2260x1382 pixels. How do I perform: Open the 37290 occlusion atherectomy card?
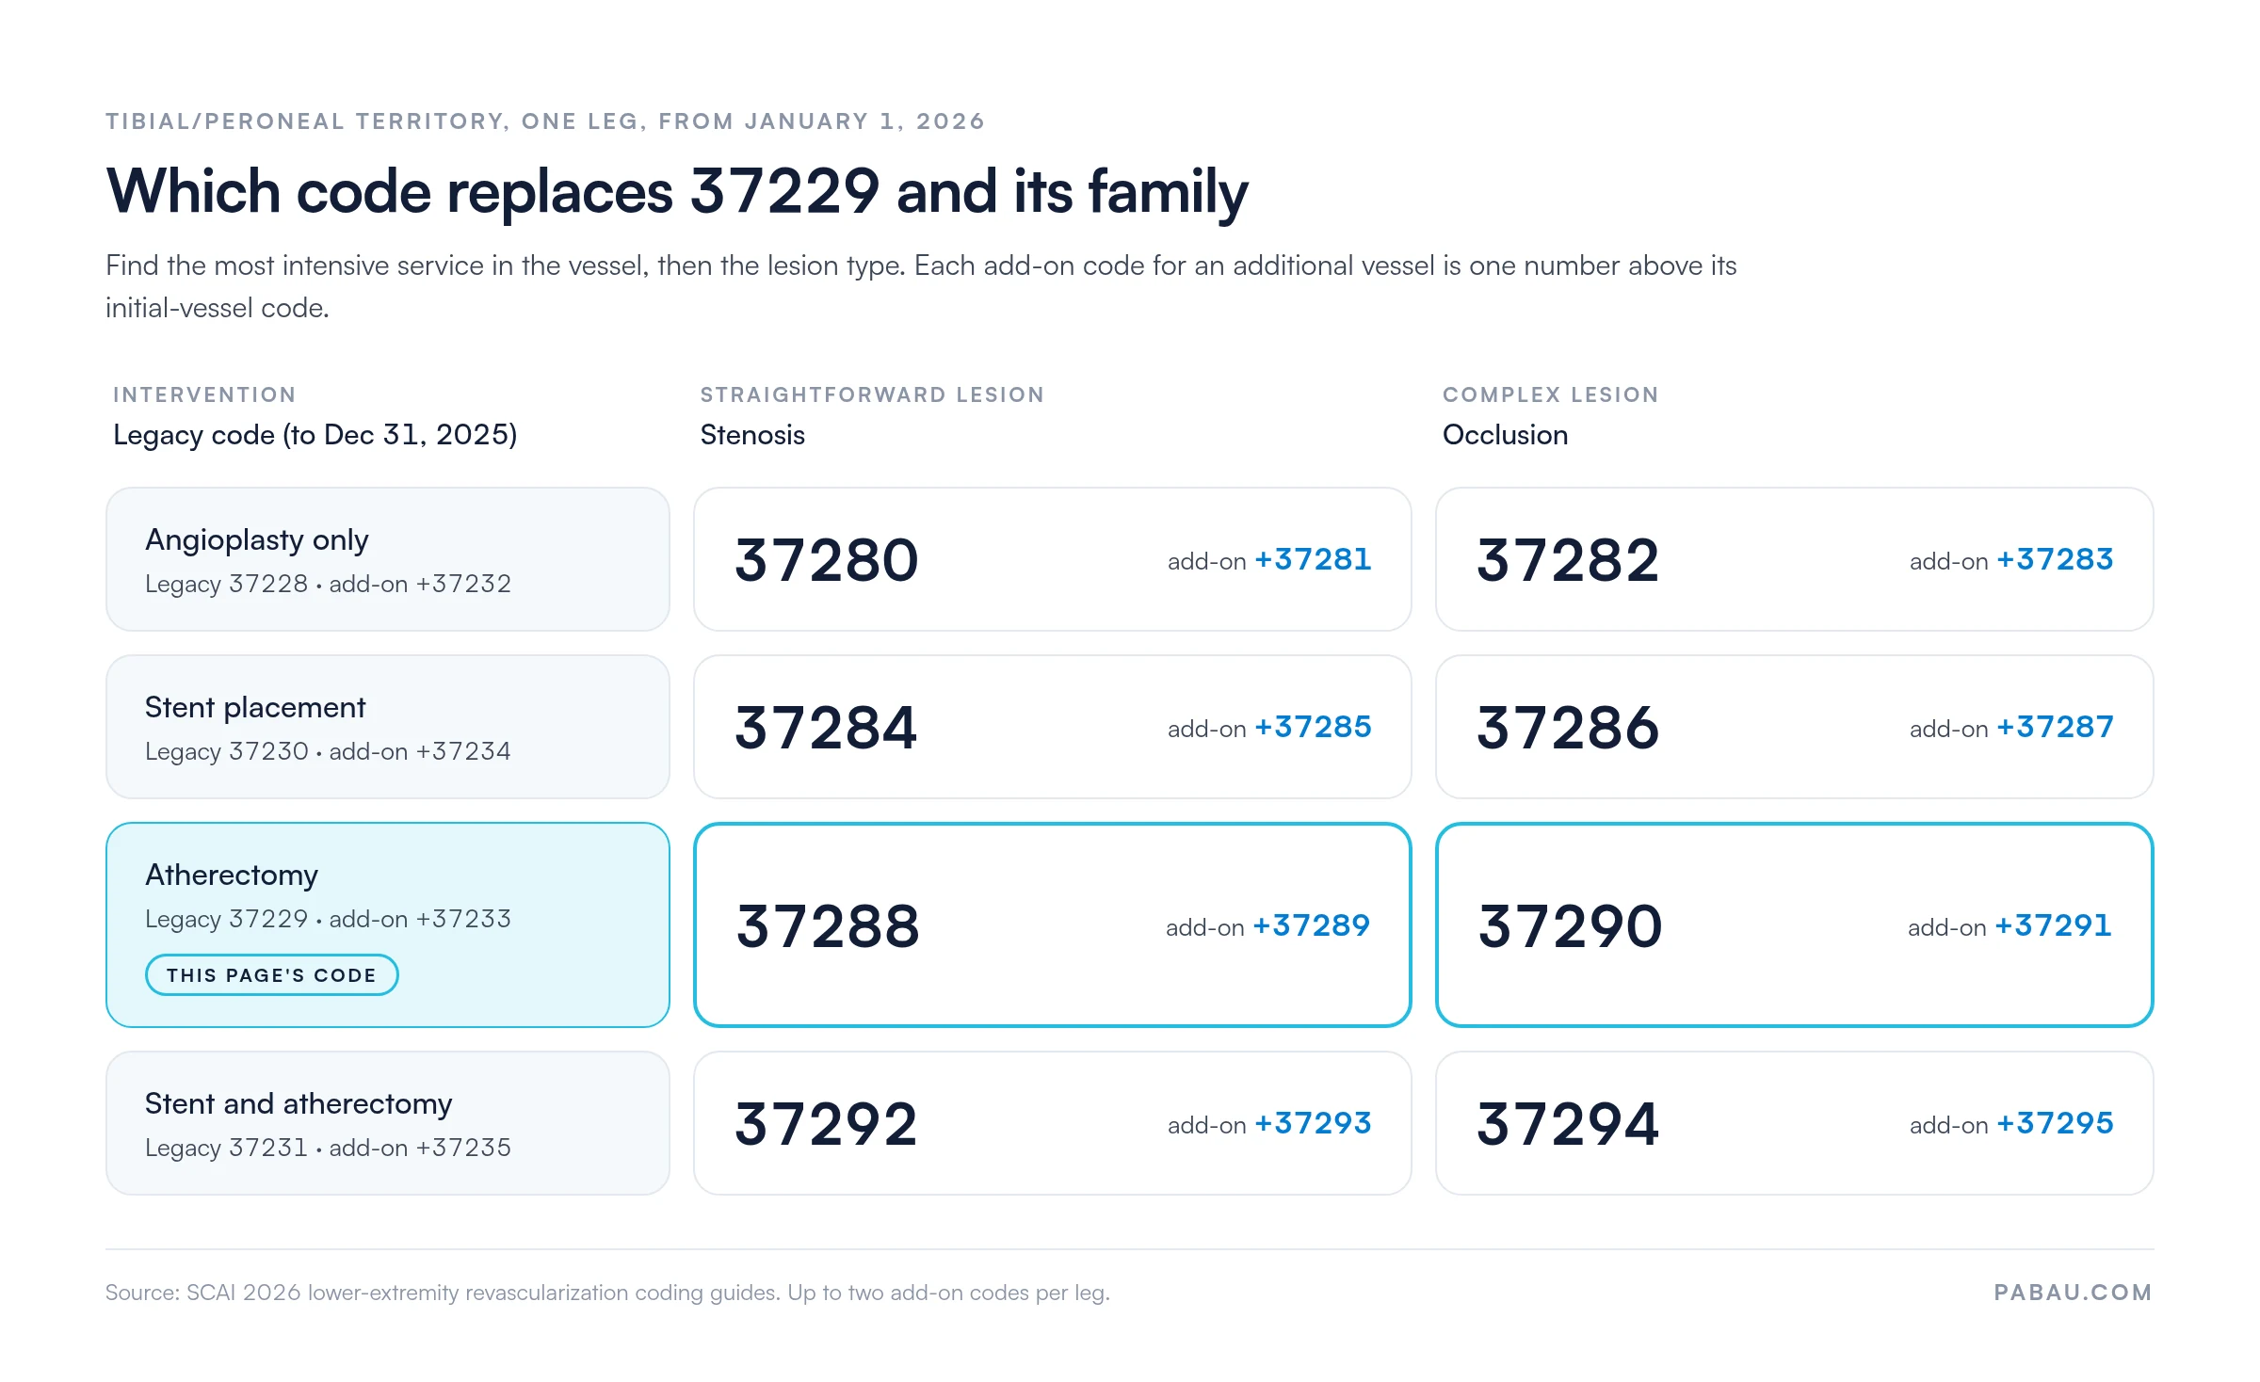tap(1794, 924)
